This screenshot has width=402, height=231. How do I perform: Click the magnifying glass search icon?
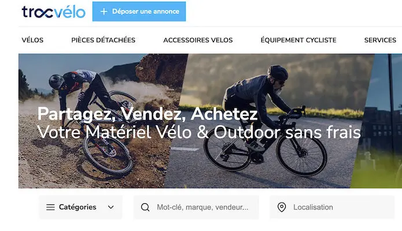pos(145,207)
